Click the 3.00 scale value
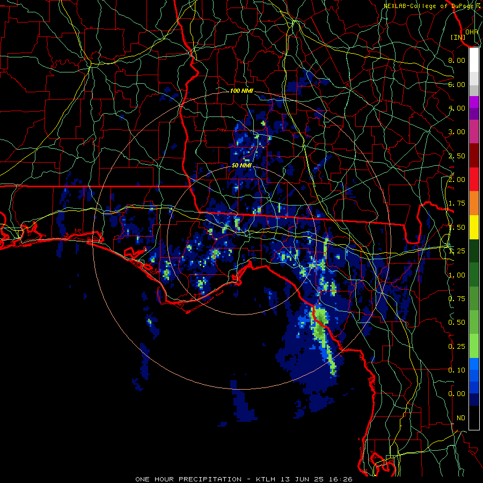Viewport: 483px width, 483px height. click(457, 132)
